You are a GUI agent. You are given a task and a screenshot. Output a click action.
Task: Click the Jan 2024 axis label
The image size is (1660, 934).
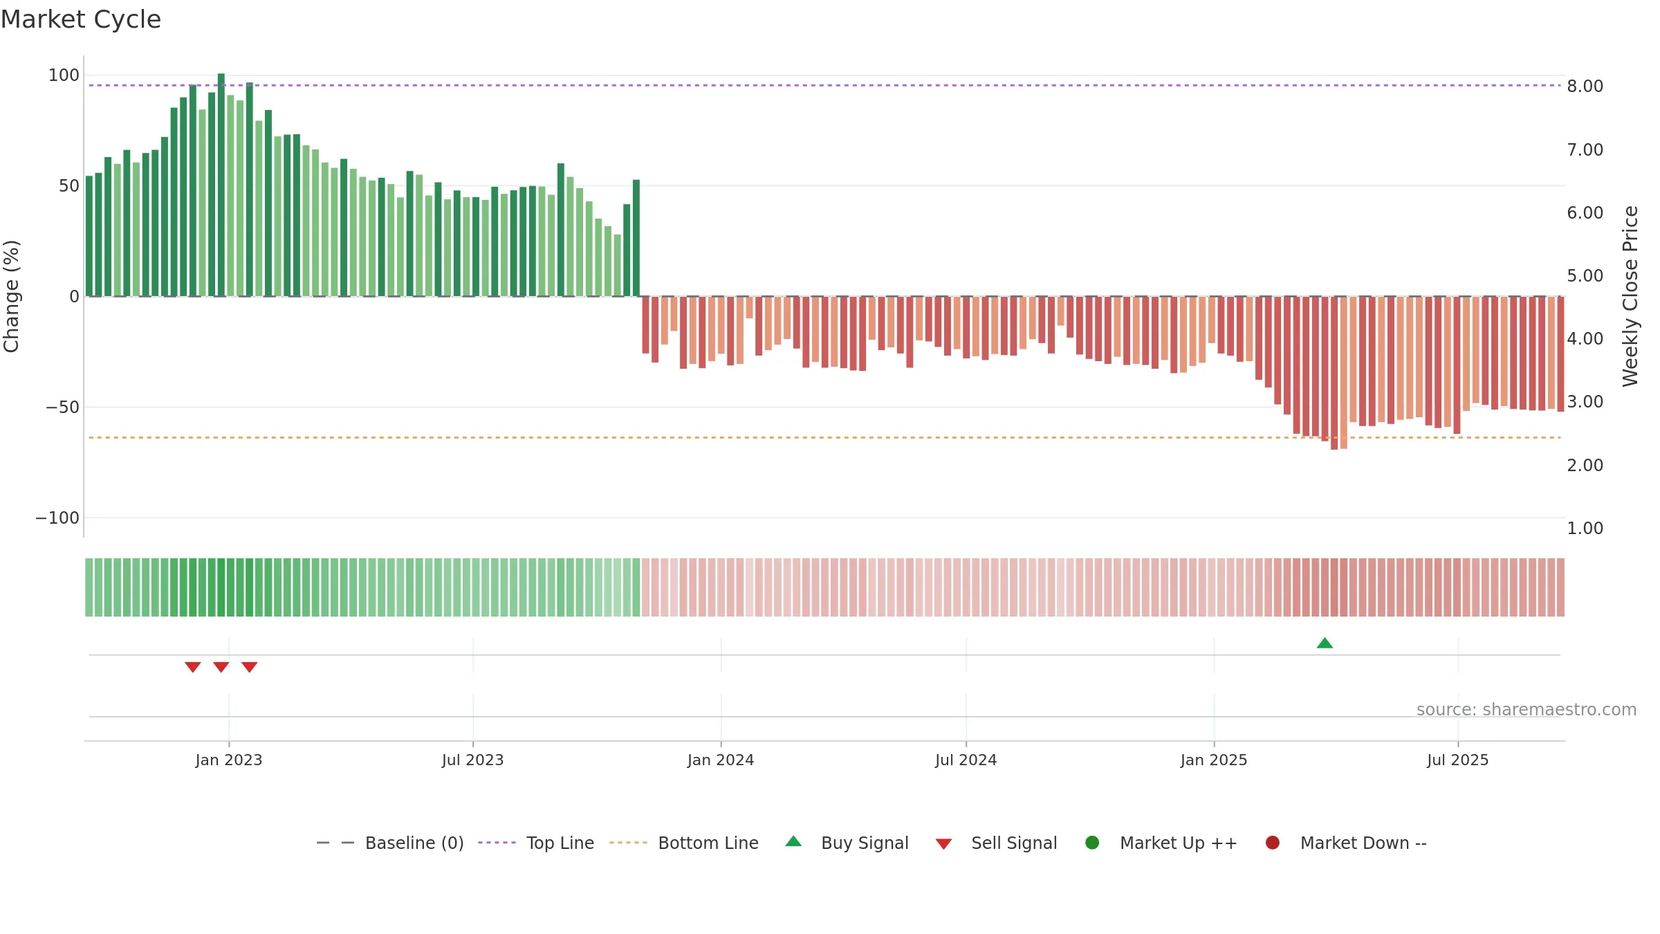click(x=721, y=760)
